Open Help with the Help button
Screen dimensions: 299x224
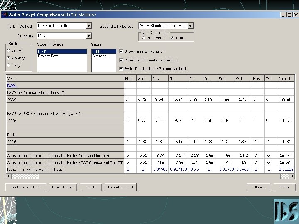click(285, 187)
